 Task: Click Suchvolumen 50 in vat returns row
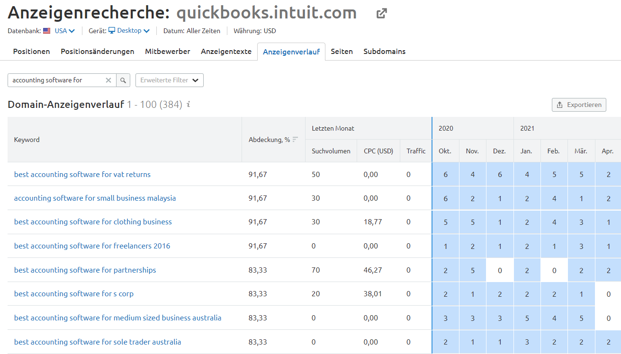(316, 174)
